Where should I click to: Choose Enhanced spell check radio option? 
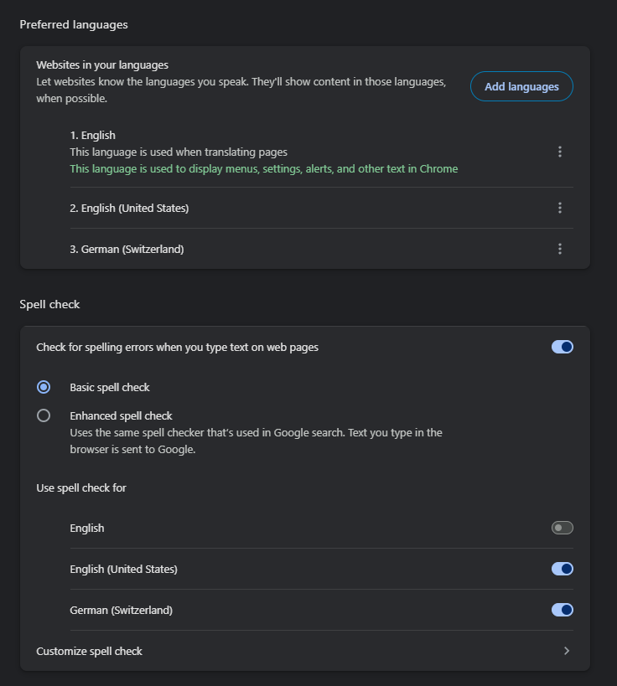tap(44, 415)
